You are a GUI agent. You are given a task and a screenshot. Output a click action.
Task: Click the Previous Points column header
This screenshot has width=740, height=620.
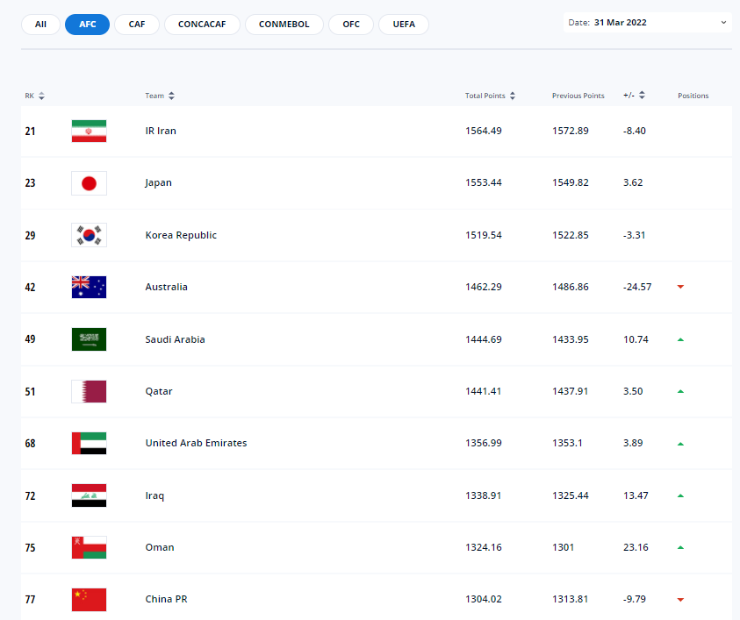tap(578, 96)
